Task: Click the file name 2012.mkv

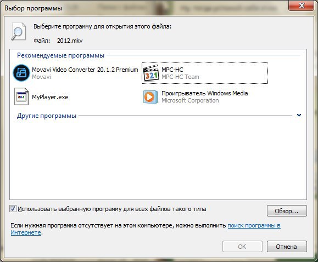Action: (70, 41)
